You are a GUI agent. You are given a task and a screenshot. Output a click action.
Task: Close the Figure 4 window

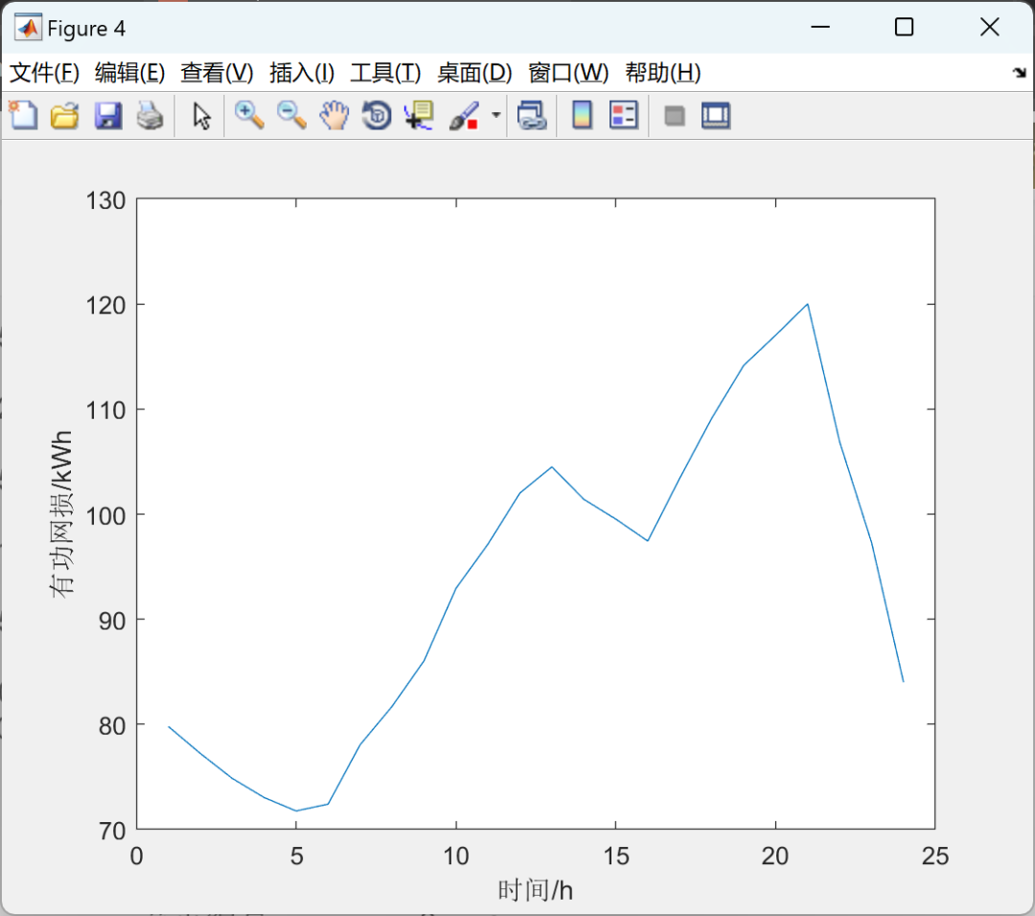pyautogui.click(x=989, y=27)
